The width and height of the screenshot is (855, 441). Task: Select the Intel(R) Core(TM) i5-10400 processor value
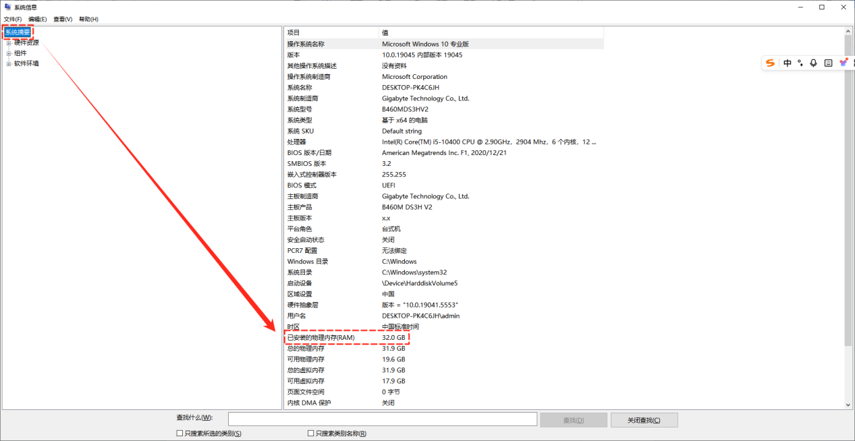pos(489,142)
